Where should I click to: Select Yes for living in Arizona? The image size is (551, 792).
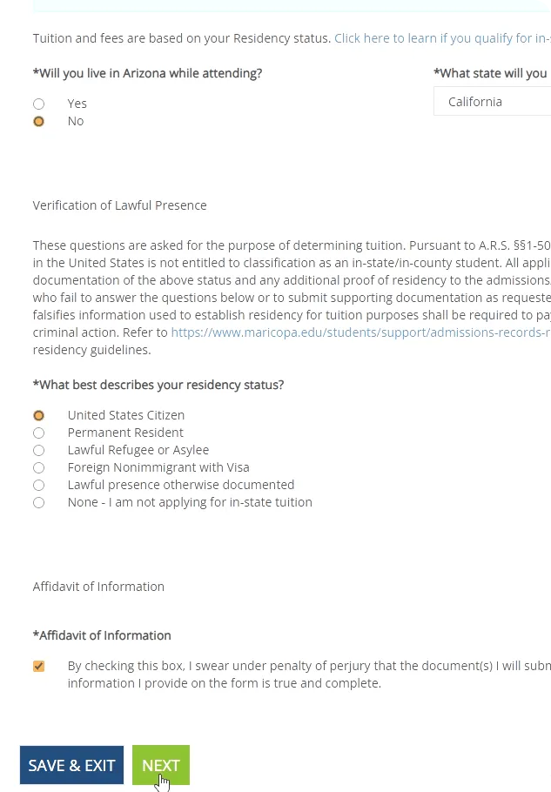tap(39, 104)
